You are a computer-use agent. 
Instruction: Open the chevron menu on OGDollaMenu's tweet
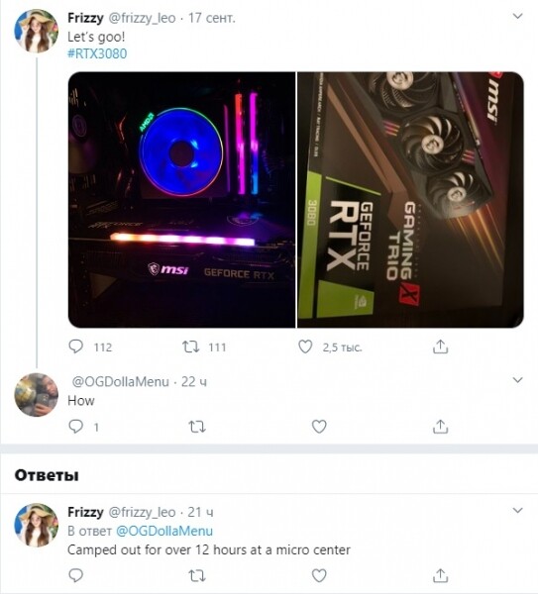pyautogui.click(x=517, y=379)
